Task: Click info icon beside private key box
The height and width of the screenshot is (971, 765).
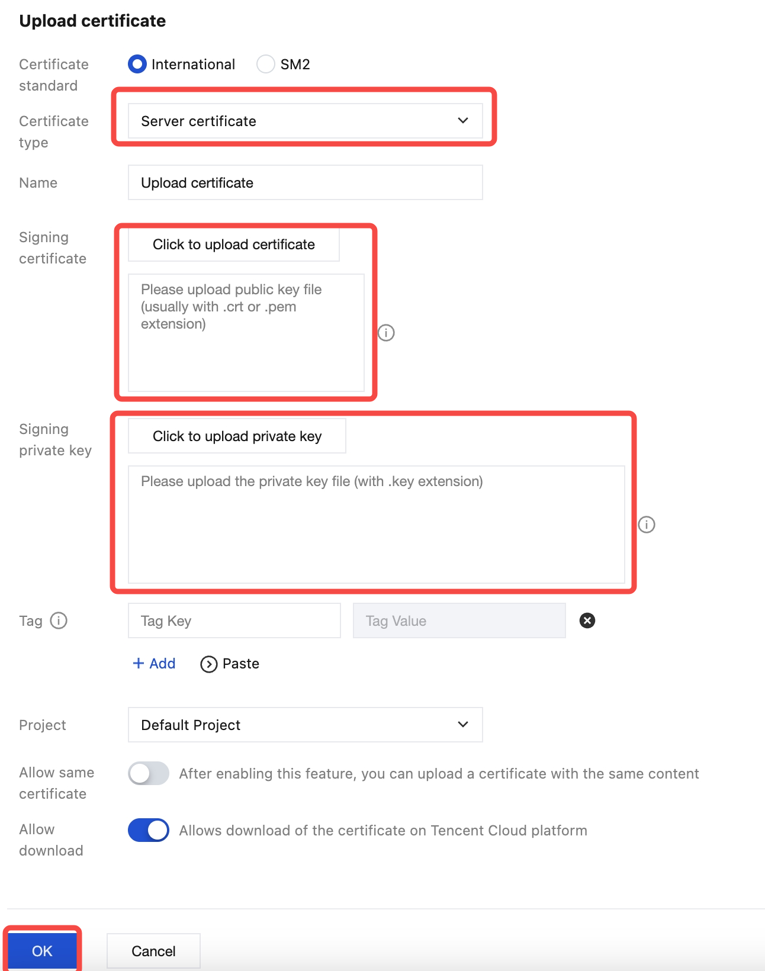Action: 647,525
